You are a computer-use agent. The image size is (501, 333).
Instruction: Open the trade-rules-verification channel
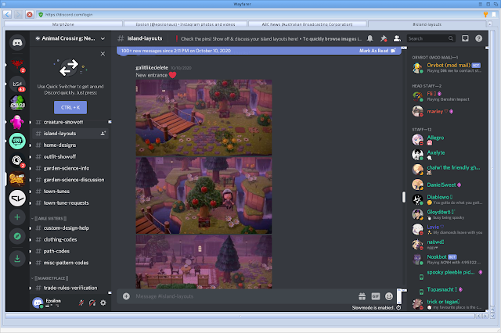coord(70,288)
